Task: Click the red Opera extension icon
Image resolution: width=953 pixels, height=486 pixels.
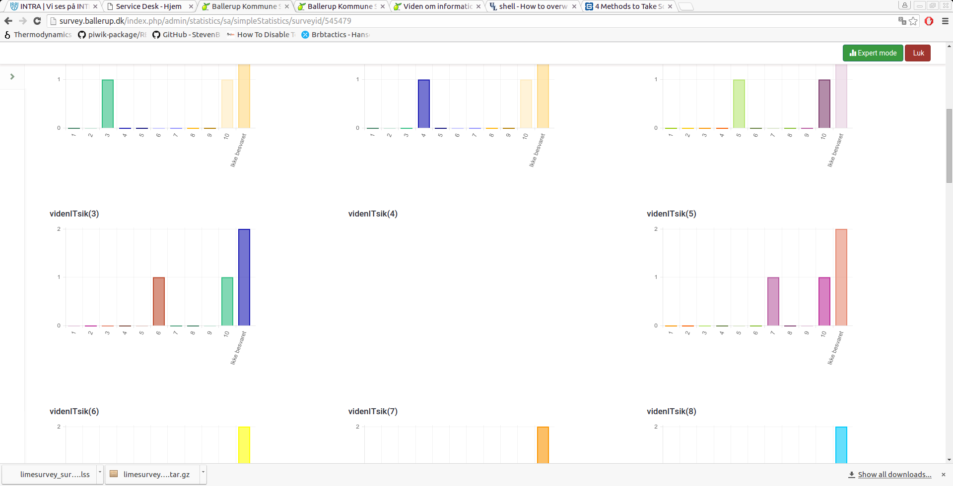Action: click(x=929, y=21)
